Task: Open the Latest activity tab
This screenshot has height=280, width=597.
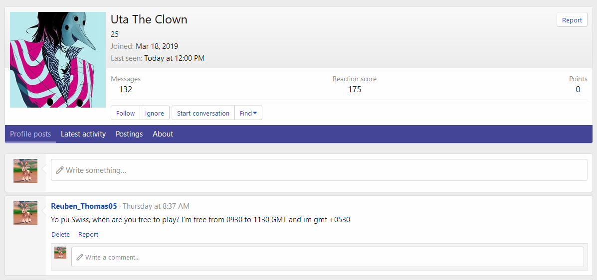Action: (83, 134)
